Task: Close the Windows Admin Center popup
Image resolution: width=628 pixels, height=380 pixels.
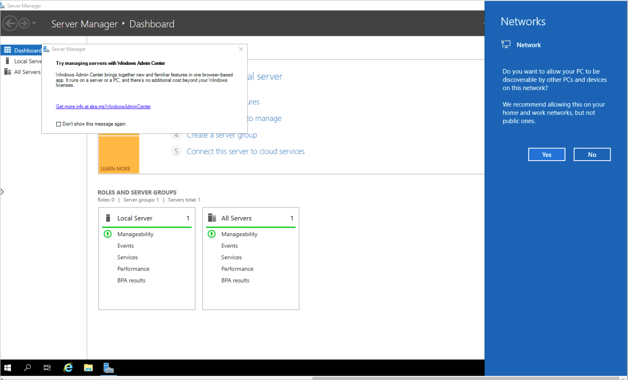Action: tap(241, 49)
